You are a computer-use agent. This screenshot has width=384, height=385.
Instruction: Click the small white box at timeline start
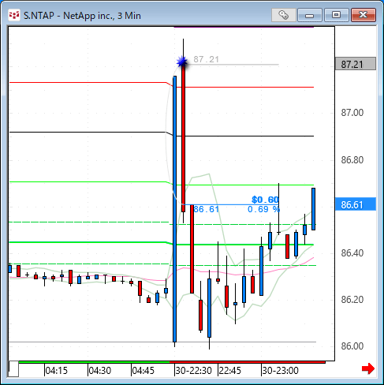click(13, 369)
